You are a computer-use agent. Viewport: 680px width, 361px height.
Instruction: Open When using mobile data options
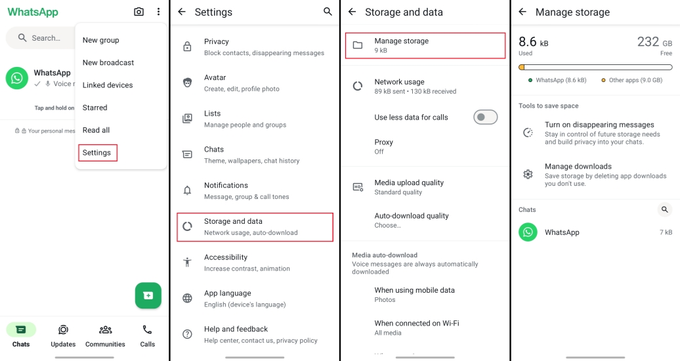pos(414,294)
